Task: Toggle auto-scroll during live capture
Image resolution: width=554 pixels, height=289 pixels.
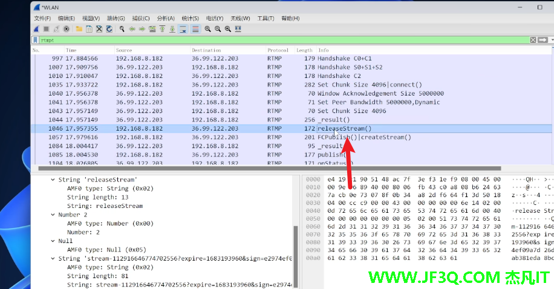Action: [183, 28]
